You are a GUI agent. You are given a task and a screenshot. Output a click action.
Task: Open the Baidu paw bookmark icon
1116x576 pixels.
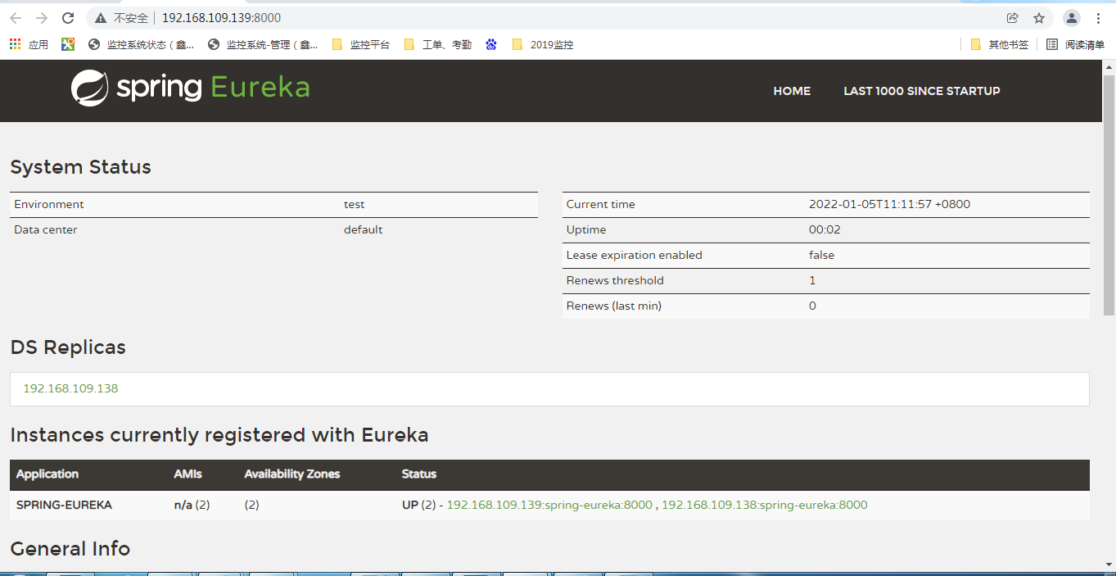[491, 44]
